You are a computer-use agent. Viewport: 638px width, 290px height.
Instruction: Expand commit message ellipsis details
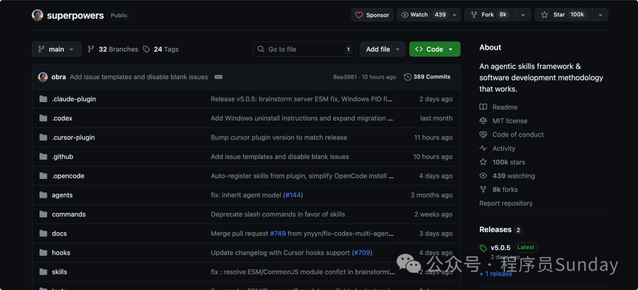[x=219, y=77]
